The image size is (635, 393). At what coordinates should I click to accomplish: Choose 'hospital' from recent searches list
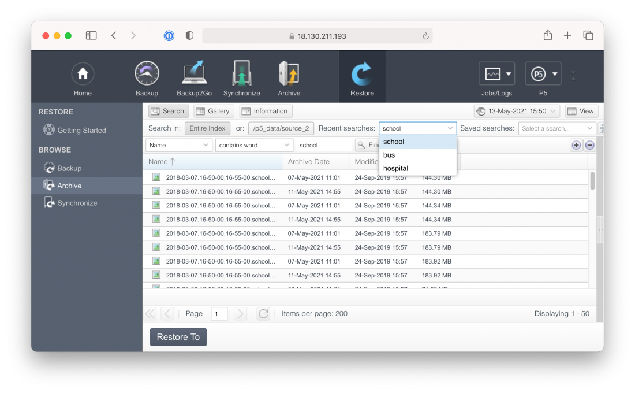point(417,168)
